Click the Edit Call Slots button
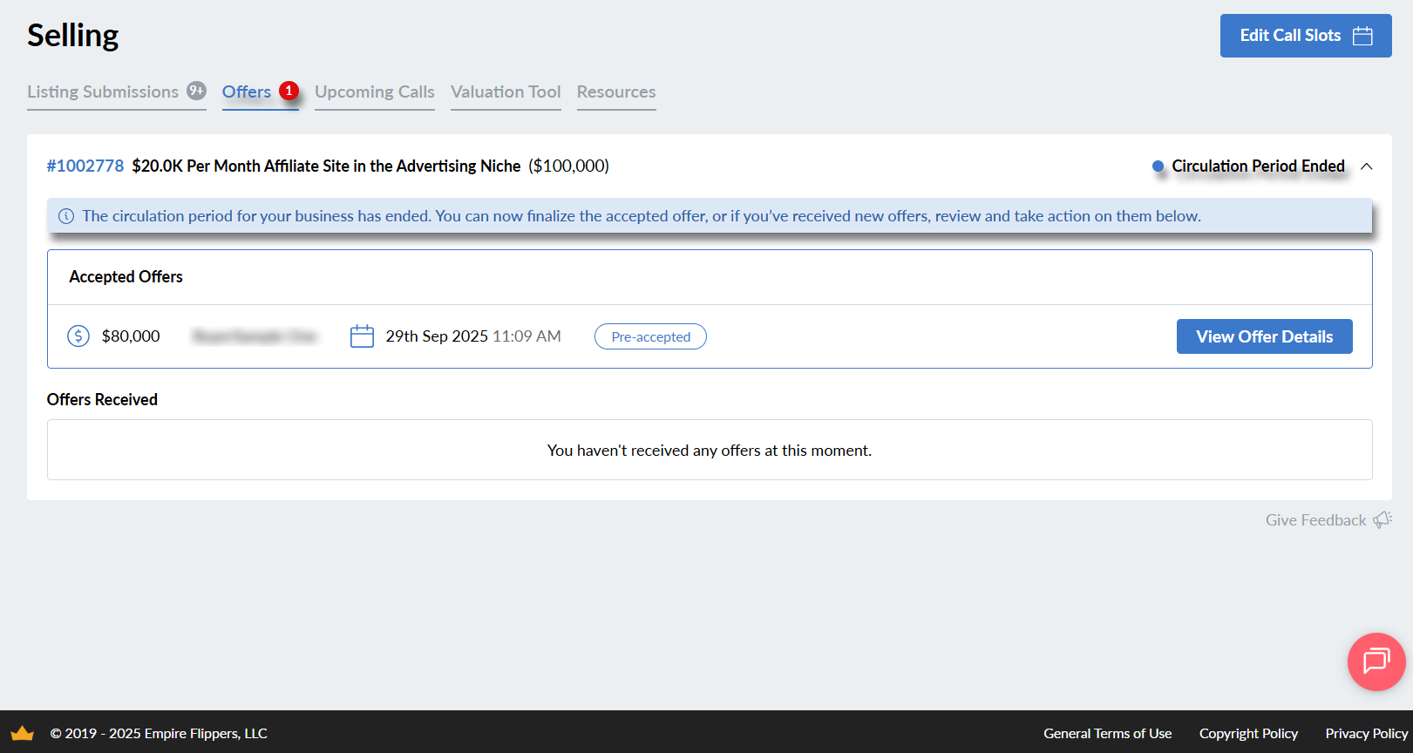The width and height of the screenshot is (1413, 753). [1290, 36]
